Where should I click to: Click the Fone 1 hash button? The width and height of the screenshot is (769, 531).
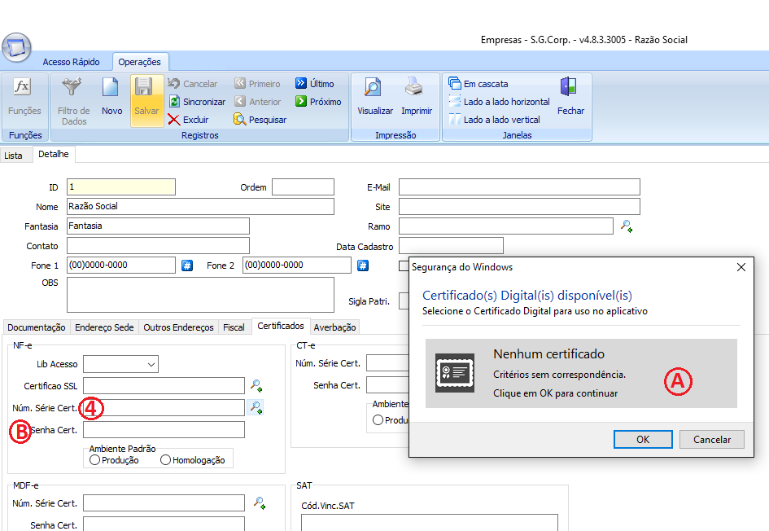[187, 265]
